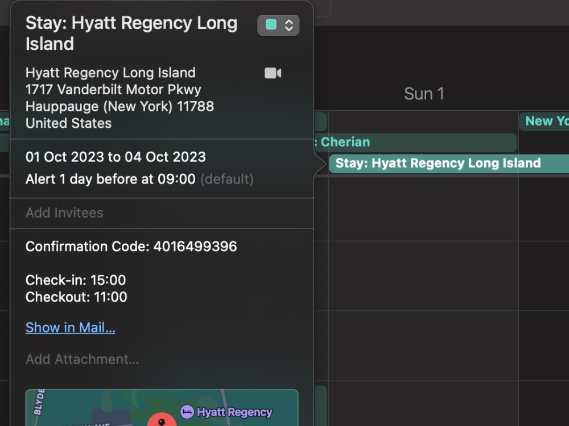Image resolution: width=569 pixels, height=426 pixels.
Task: Select the New Yo... event on Monday column
Action: point(544,121)
